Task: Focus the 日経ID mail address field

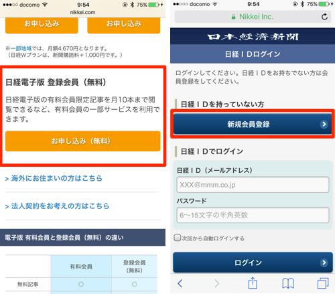Action: 253,185
